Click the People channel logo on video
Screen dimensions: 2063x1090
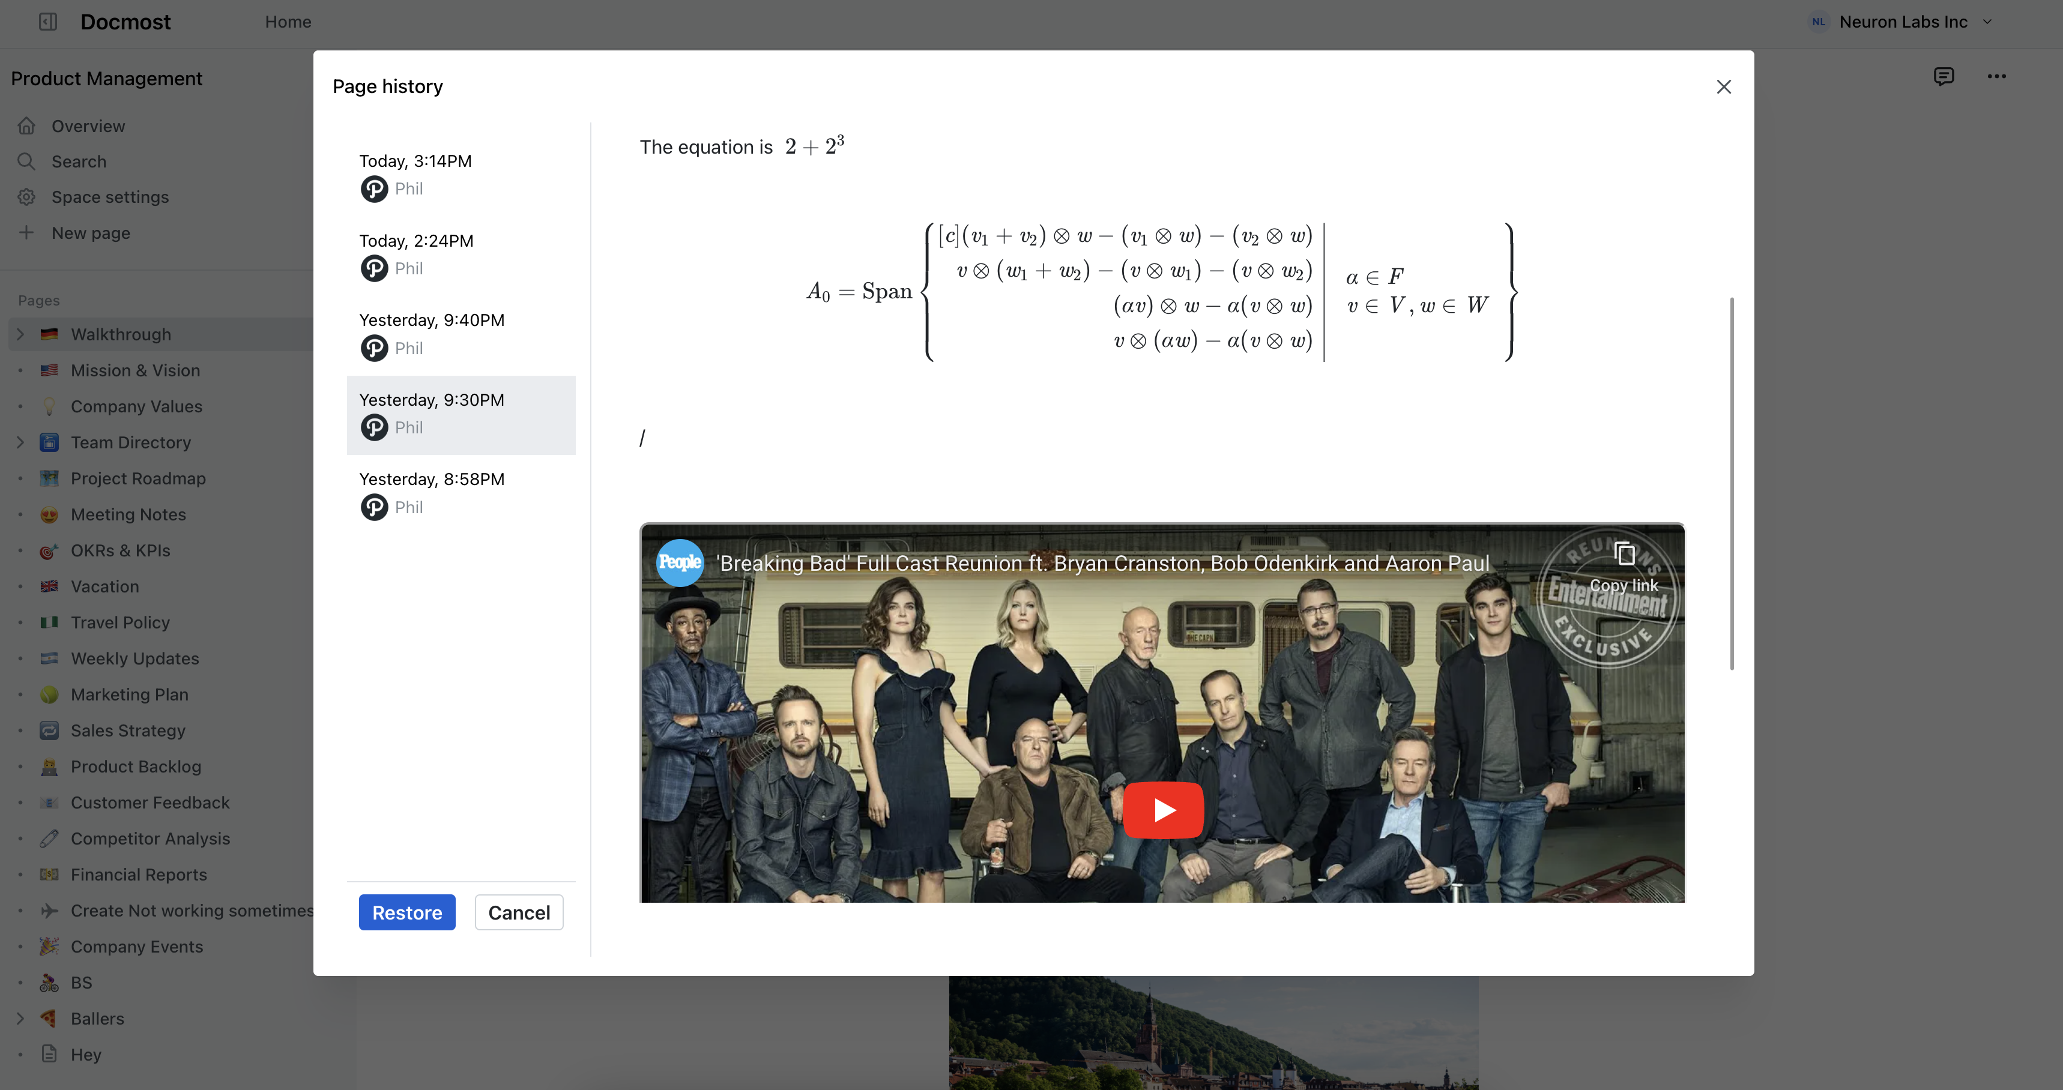tap(679, 562)
